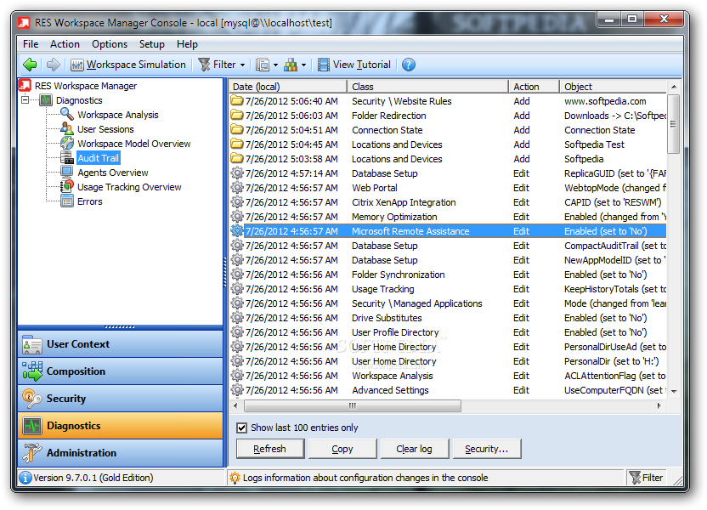
Task: Toggle Show last 100 entries only checkbox
Action: coord(241,428)
